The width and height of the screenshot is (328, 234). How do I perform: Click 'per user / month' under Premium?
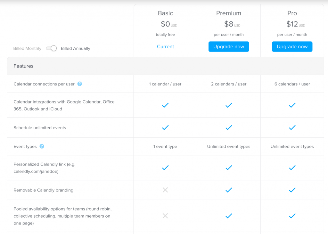coord(229,35)
